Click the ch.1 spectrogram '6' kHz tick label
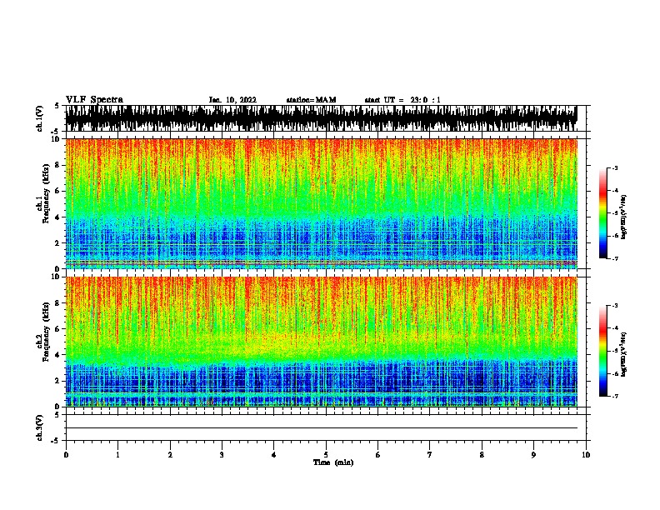The image size is (660, 510). coord(57,191)
